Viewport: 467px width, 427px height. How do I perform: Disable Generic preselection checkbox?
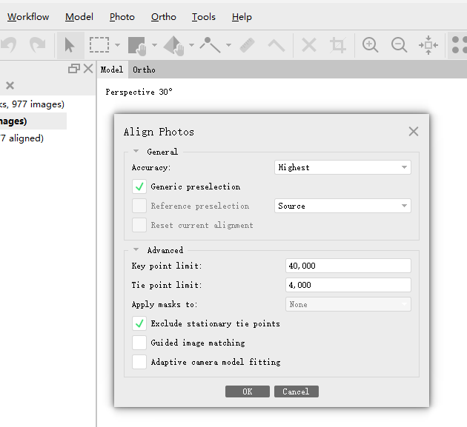[139, 186]
